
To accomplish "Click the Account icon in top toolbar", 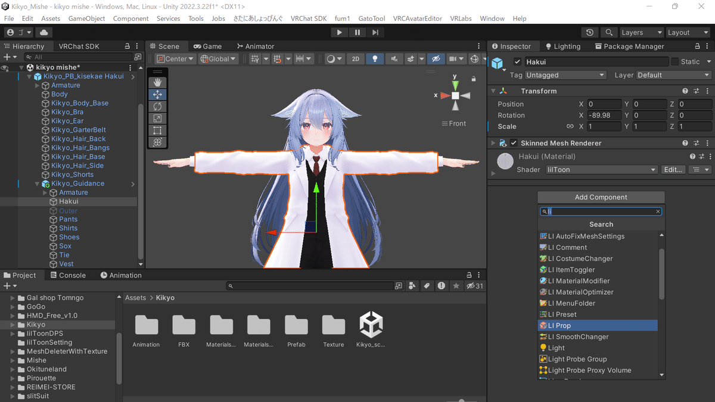I will pyautogui.click(x=10, y=33).
